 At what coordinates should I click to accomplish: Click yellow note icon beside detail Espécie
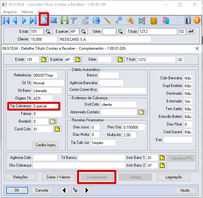tap(78, 59)
